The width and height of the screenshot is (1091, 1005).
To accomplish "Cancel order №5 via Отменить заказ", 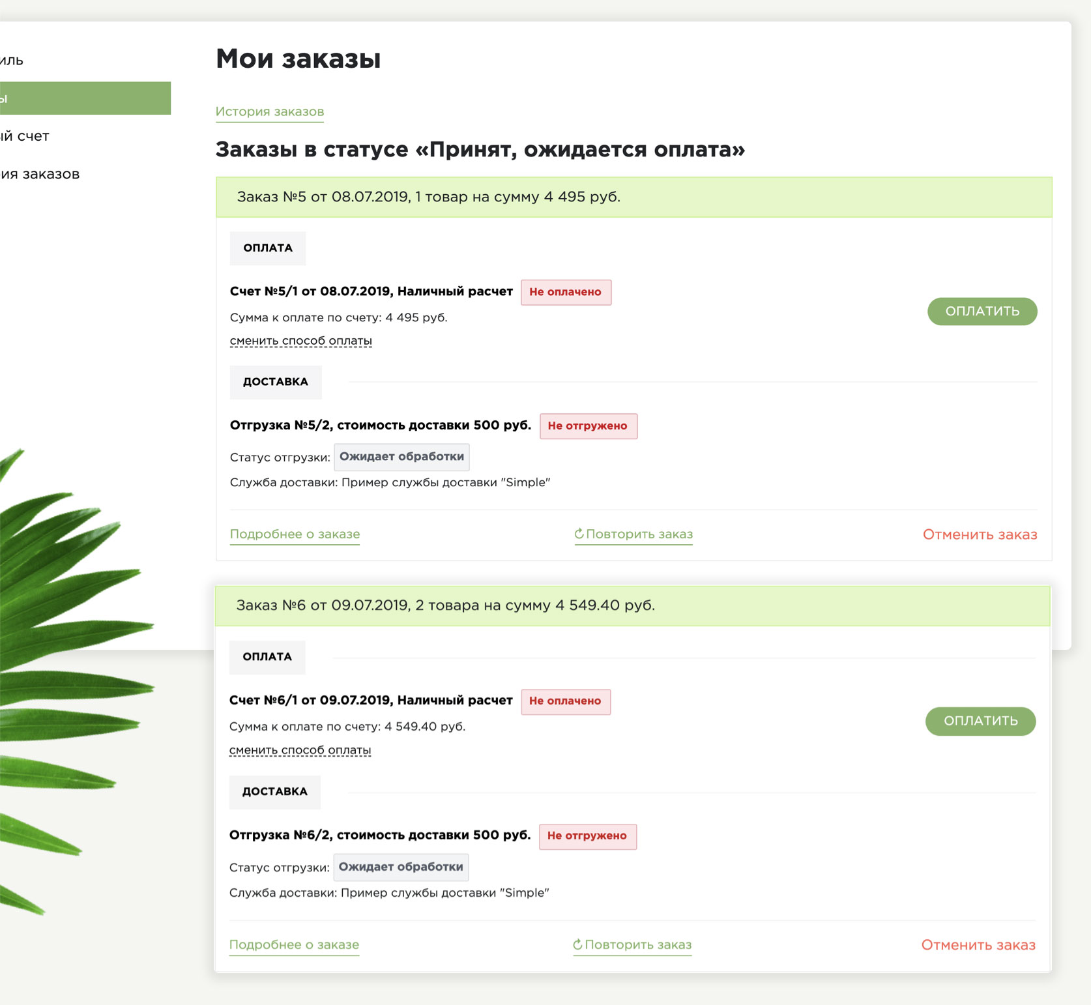I will click(x=980, y=534).
